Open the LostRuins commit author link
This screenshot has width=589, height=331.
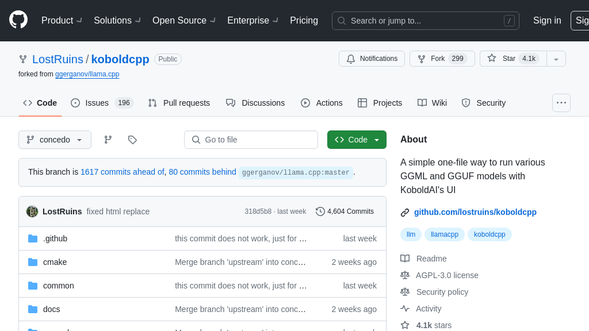click(x=62, y=211)
